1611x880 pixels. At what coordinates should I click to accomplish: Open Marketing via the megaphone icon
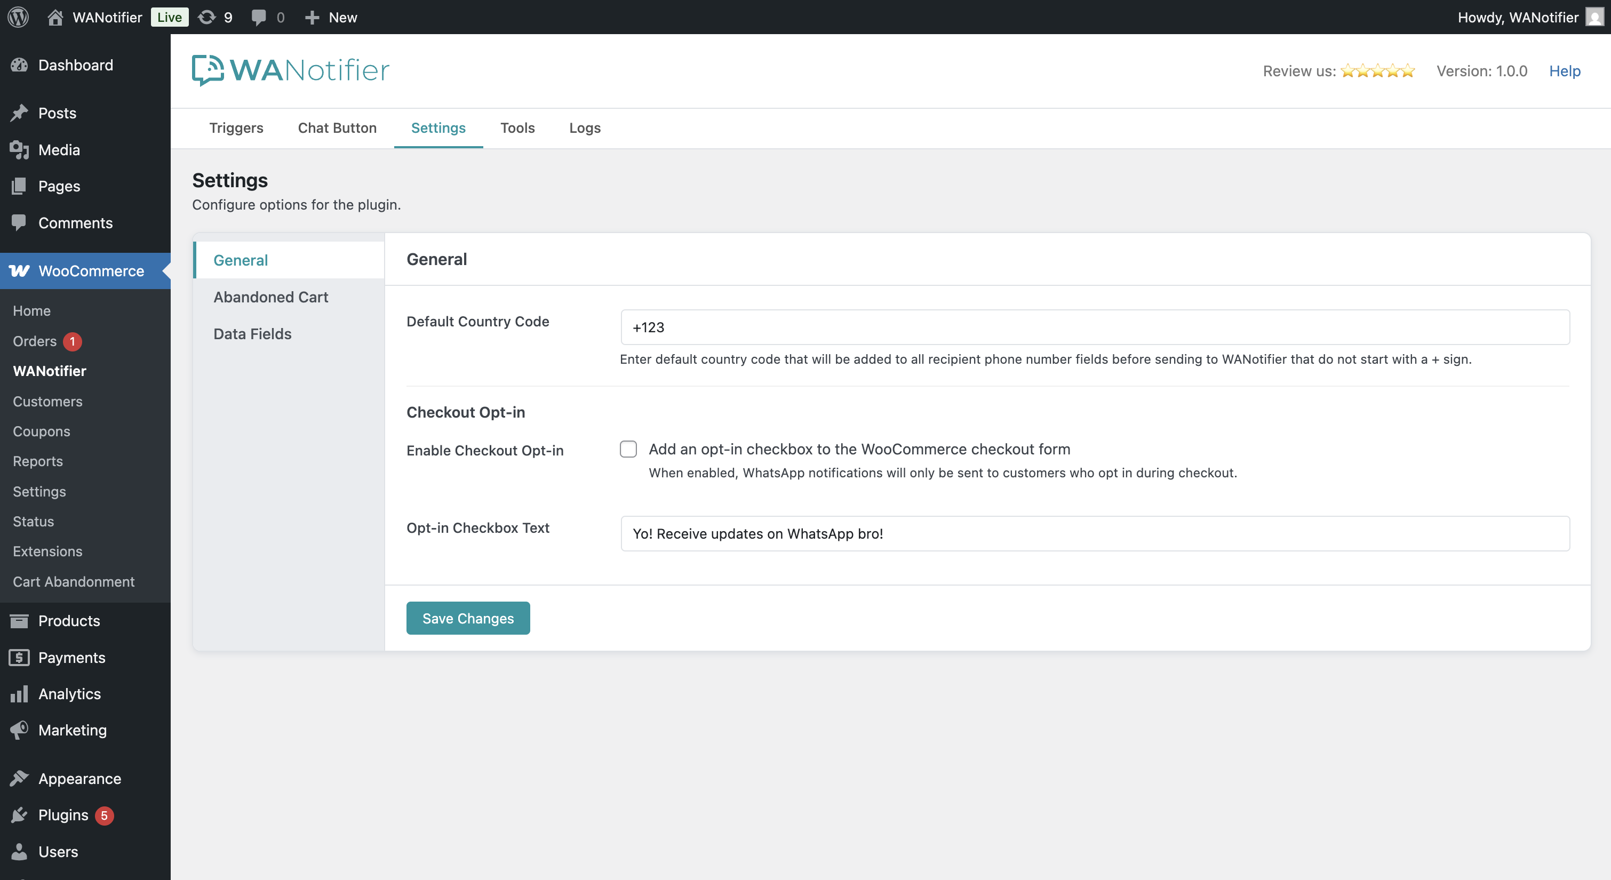19,730
